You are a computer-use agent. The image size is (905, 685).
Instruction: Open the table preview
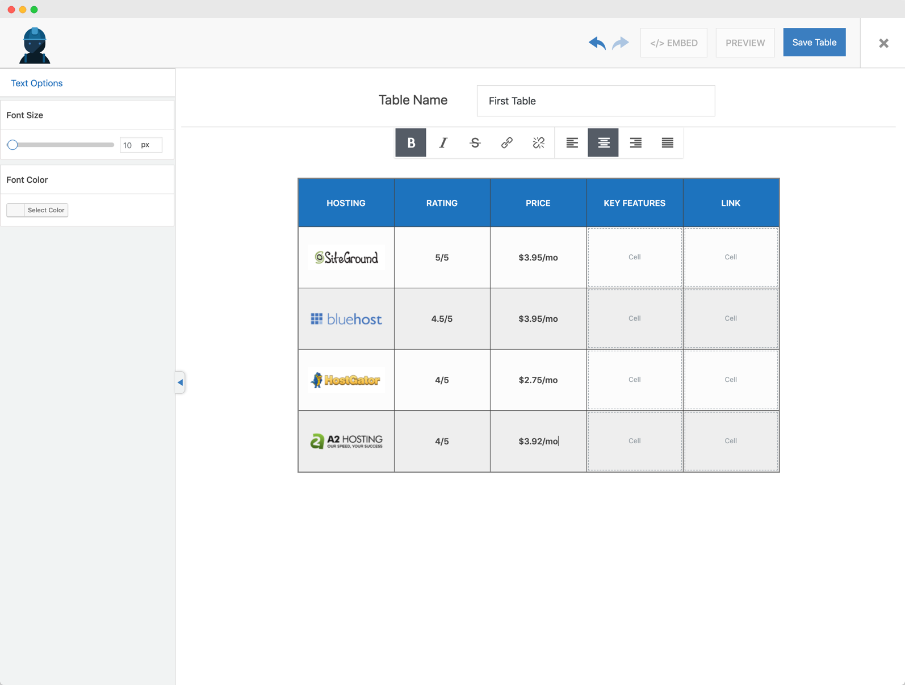[x=745, y=43]
